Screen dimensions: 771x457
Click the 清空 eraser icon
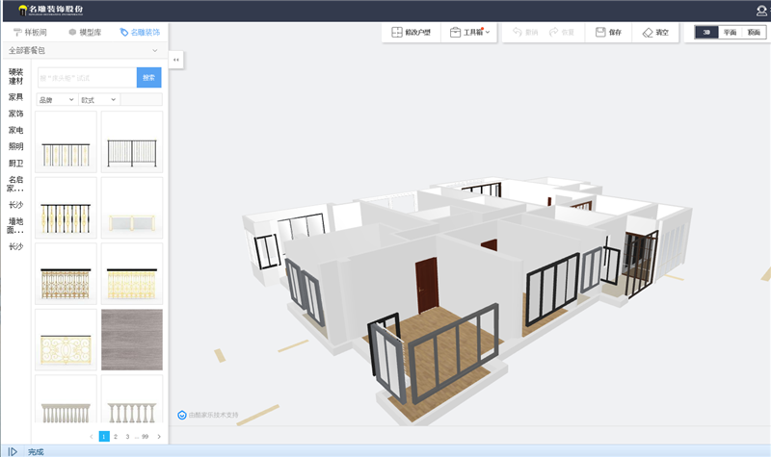point(648,33)
